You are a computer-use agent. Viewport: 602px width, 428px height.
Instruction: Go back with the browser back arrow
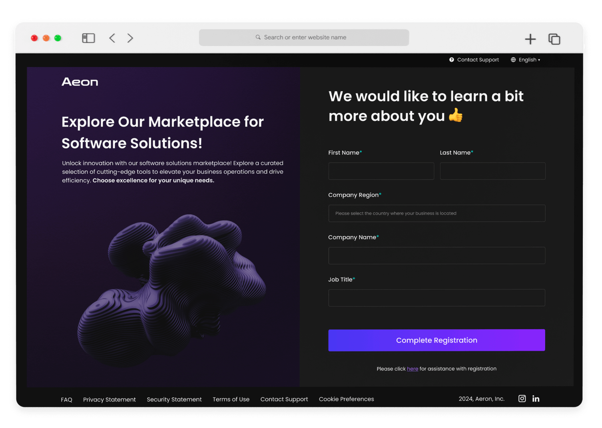(112, 38)
